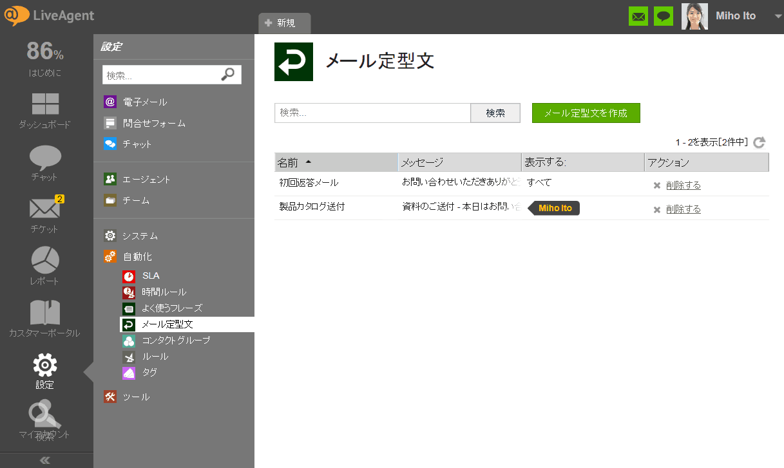
Task: Click 削除する for 製品カタログ送付
Action: click(x=684, y=209)
